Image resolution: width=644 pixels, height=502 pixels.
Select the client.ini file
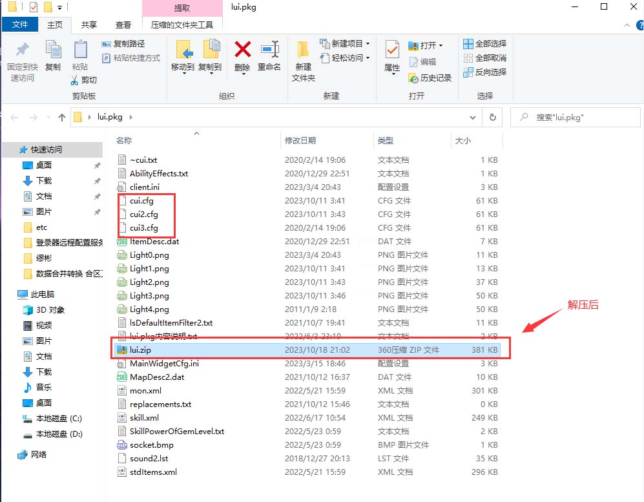pyautogui.click(x=306, y=187)
